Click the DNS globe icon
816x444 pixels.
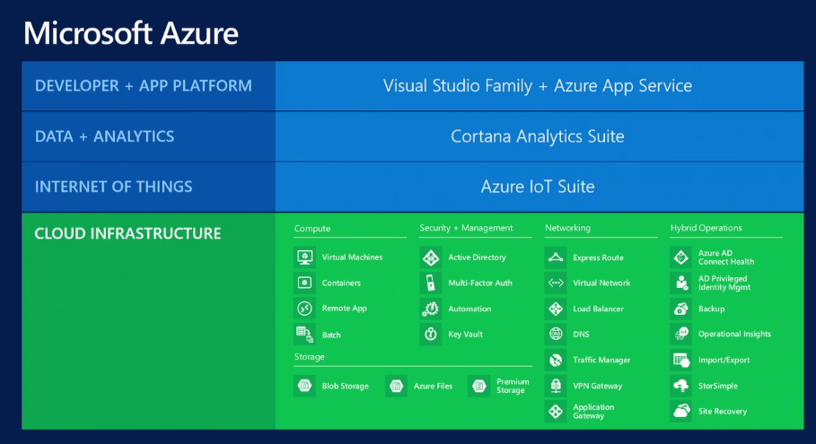pos(556,334)
